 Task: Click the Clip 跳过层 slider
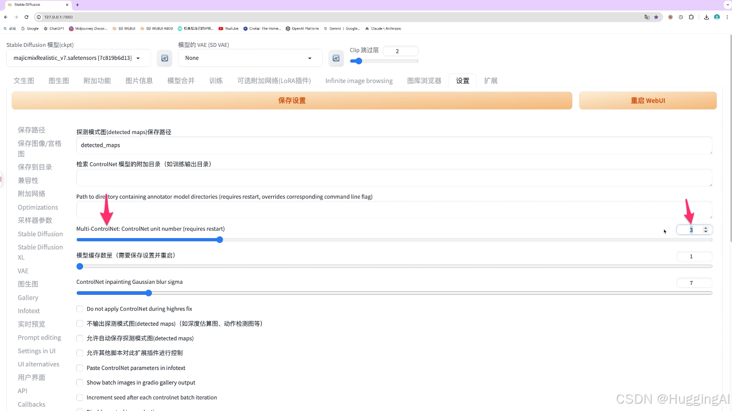pyautogui.click(x=384, y=61)
